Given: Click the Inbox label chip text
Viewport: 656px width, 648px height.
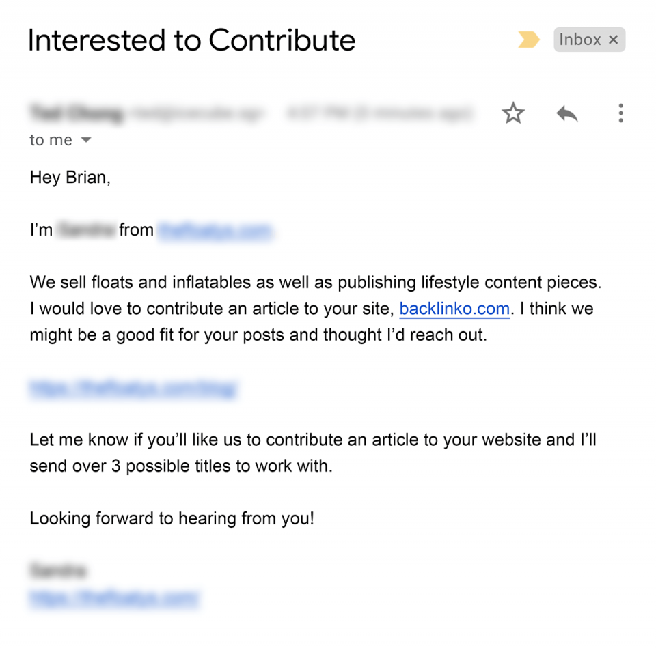Looking at the screenshot, I should (x=579, y=40).
